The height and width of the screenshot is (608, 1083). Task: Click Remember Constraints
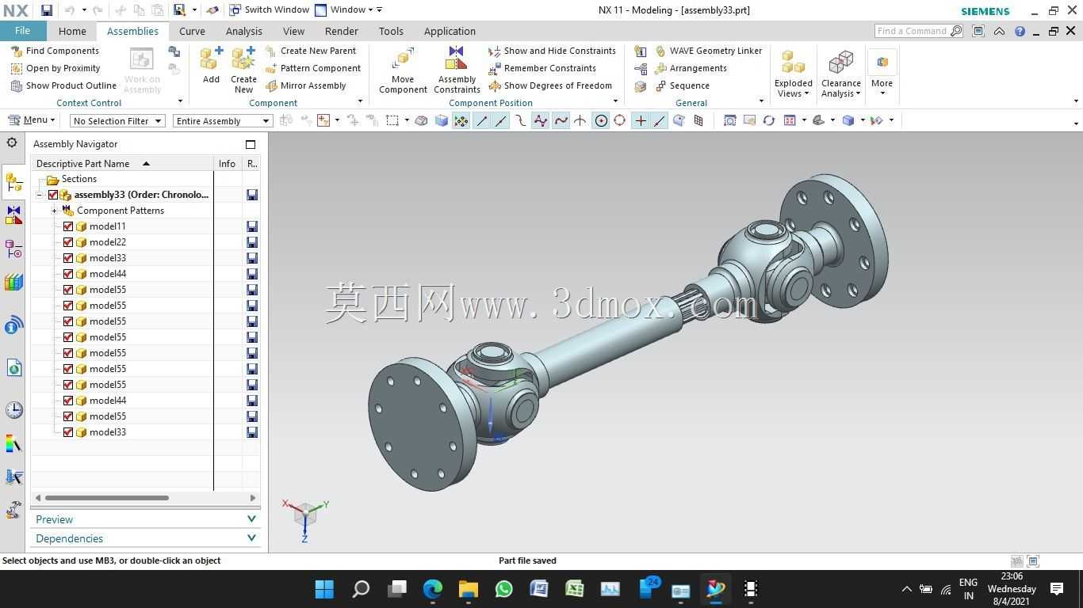(x=542, y=68)
